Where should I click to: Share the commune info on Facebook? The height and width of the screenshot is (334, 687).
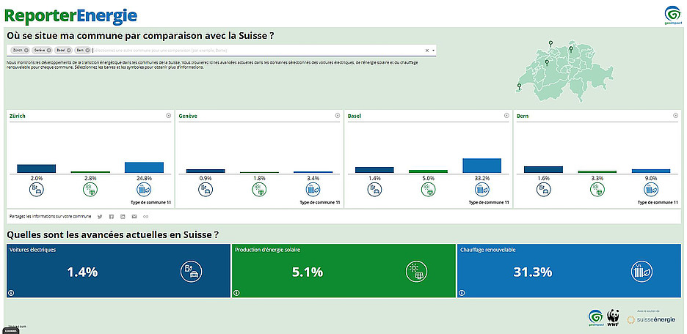[x=112, y=216]
